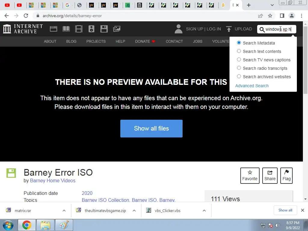Open the Video film-strip icon
Image resolution: width=308 pixels, height=231 pixels.
click(x=79, y=29)
